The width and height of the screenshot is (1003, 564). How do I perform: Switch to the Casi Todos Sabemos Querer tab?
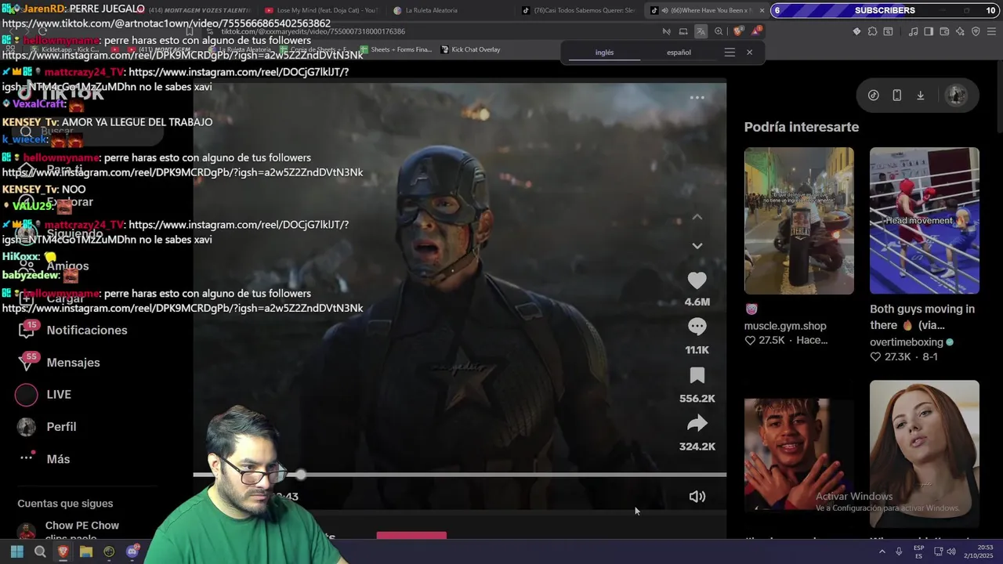pos(578,10)
